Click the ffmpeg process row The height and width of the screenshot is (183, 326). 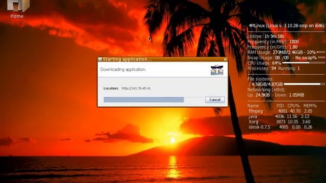pos(281,111)
